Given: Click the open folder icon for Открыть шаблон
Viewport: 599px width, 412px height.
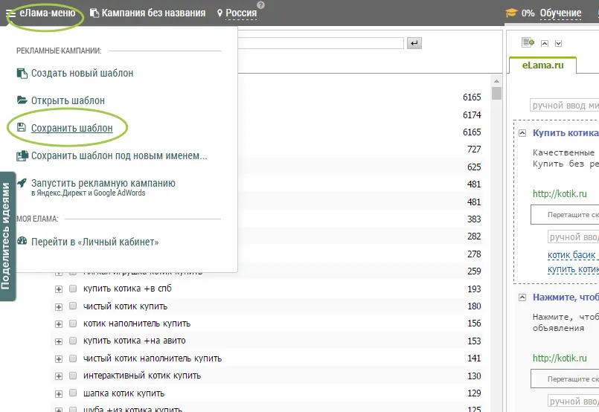Looking at the screenshot, I should (22, 100).
